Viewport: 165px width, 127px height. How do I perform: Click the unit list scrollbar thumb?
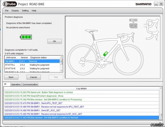tap(61, 62)
